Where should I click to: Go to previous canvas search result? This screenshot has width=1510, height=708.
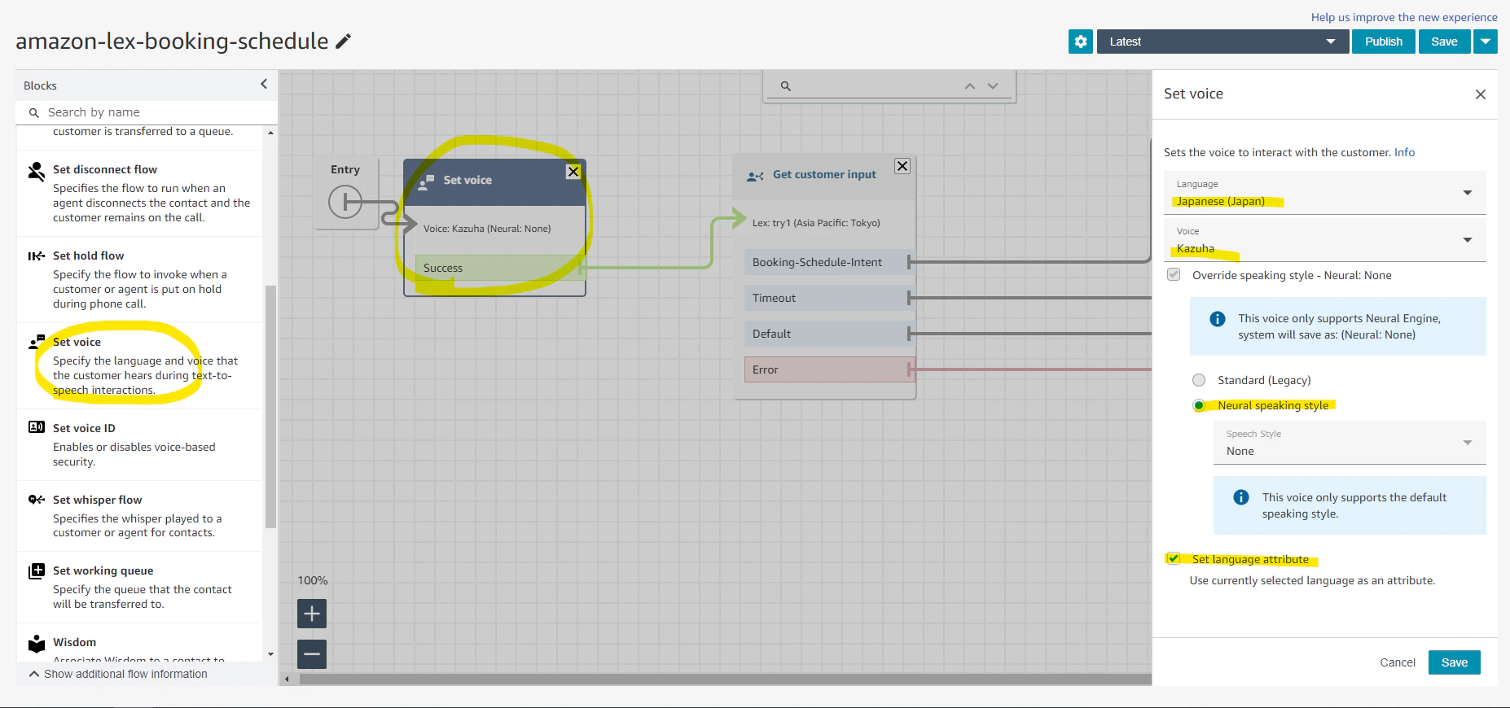pyautogui.click(x=969, y=86)
